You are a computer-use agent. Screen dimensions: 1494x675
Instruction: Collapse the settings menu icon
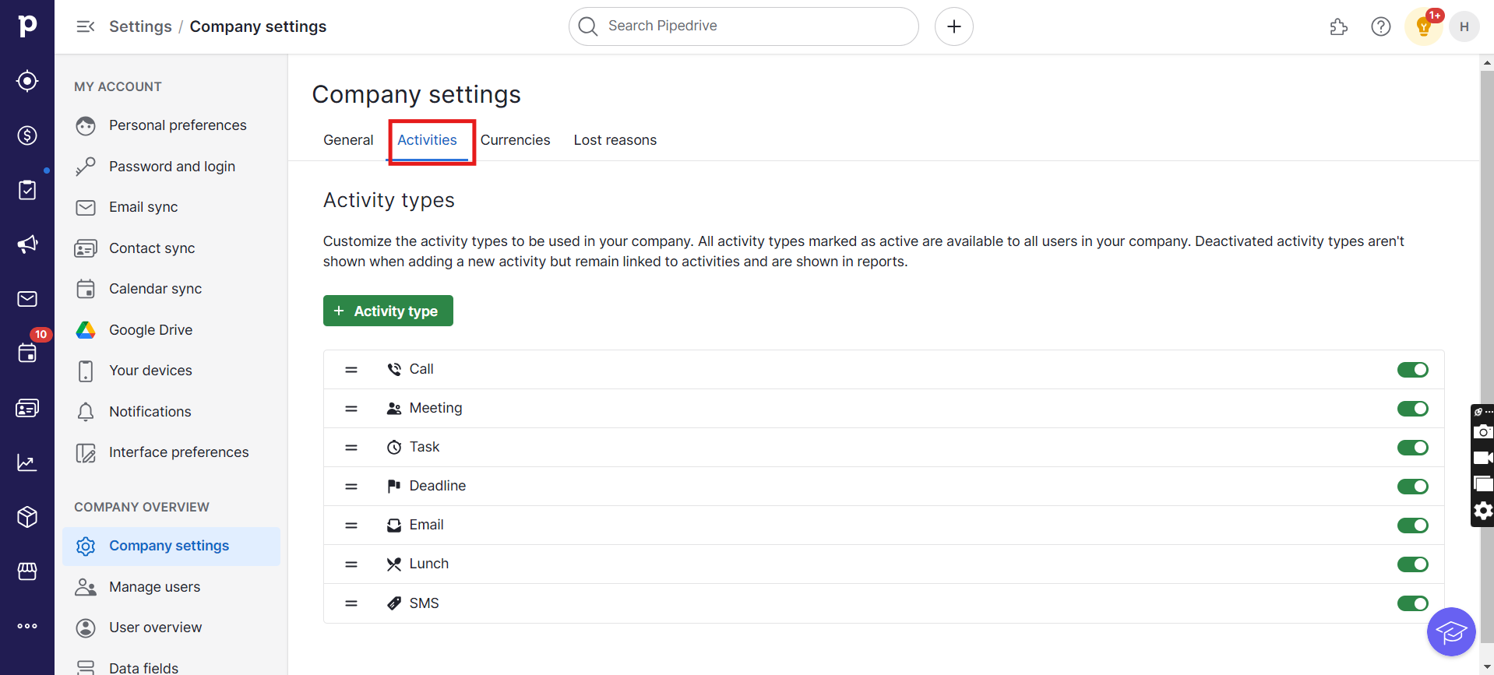[x=86, y=26]
